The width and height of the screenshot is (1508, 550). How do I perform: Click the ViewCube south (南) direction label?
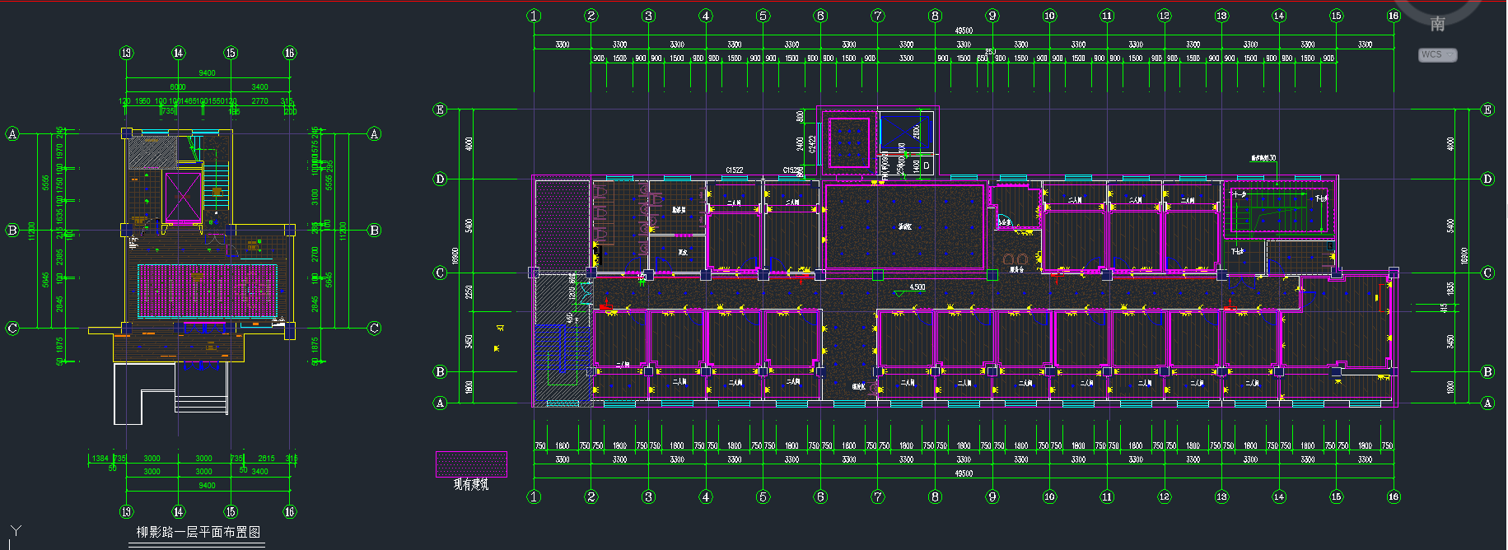tap(1437, 24)
